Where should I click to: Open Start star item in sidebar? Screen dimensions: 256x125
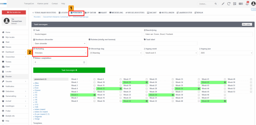pos(7,42)
